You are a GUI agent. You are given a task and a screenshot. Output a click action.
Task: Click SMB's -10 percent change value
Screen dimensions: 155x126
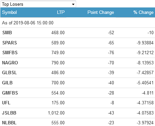(x=151, y=33)
